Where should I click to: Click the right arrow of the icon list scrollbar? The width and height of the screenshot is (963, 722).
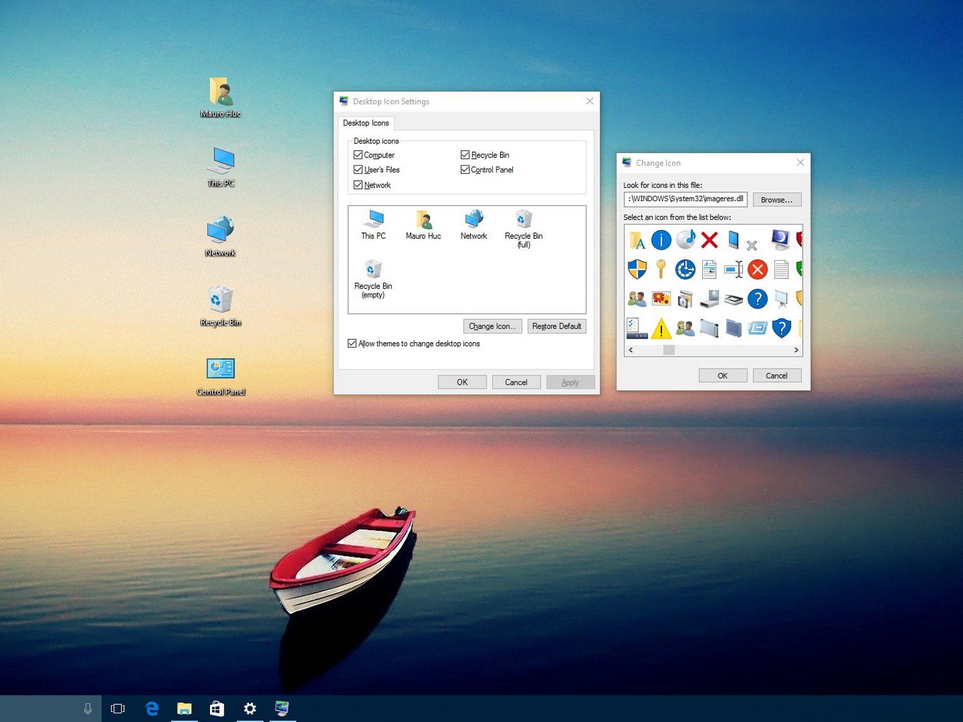[x=796, y=350]
